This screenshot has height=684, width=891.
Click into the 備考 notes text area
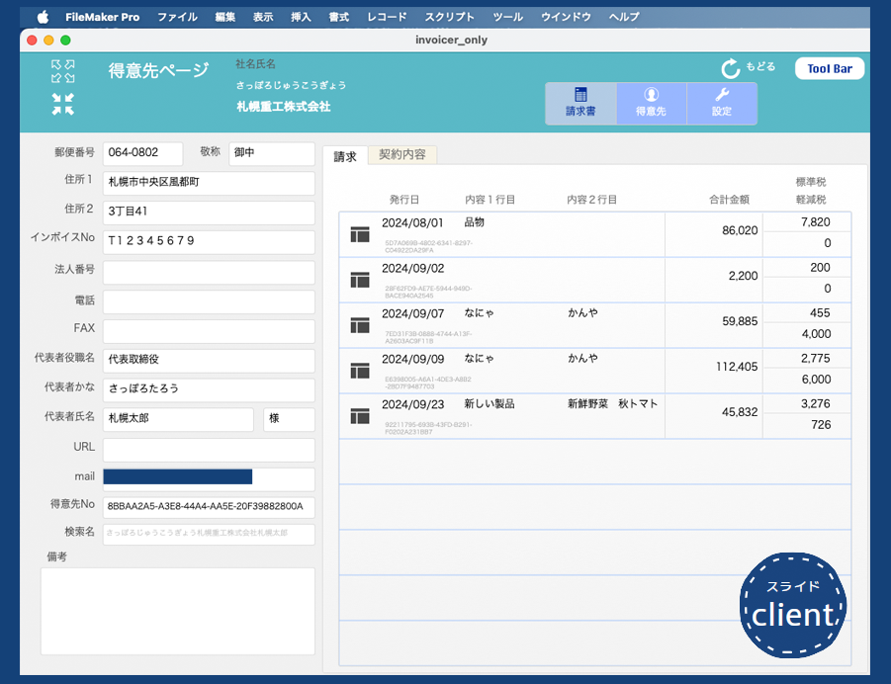point(177,610)
